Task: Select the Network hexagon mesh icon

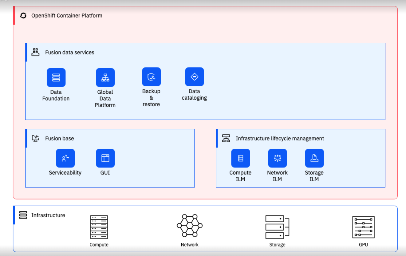Action: click(x=190, y=226)
